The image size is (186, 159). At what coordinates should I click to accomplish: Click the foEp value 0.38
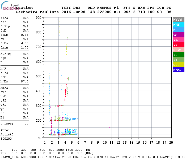tap(25, 35)
